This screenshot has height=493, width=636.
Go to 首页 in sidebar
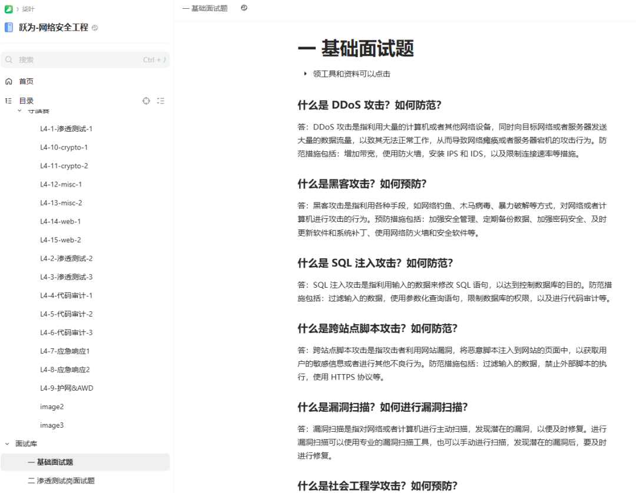click(26, 81)
